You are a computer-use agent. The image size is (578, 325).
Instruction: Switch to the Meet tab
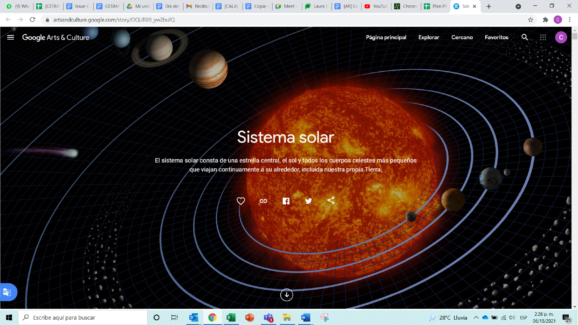click(x=287, y=6)
